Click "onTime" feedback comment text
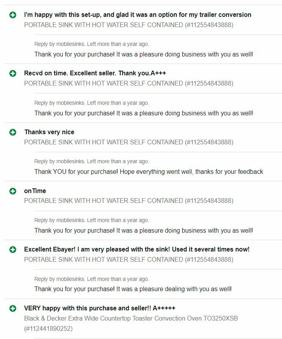The image size is (282, 339). point(35,191)
